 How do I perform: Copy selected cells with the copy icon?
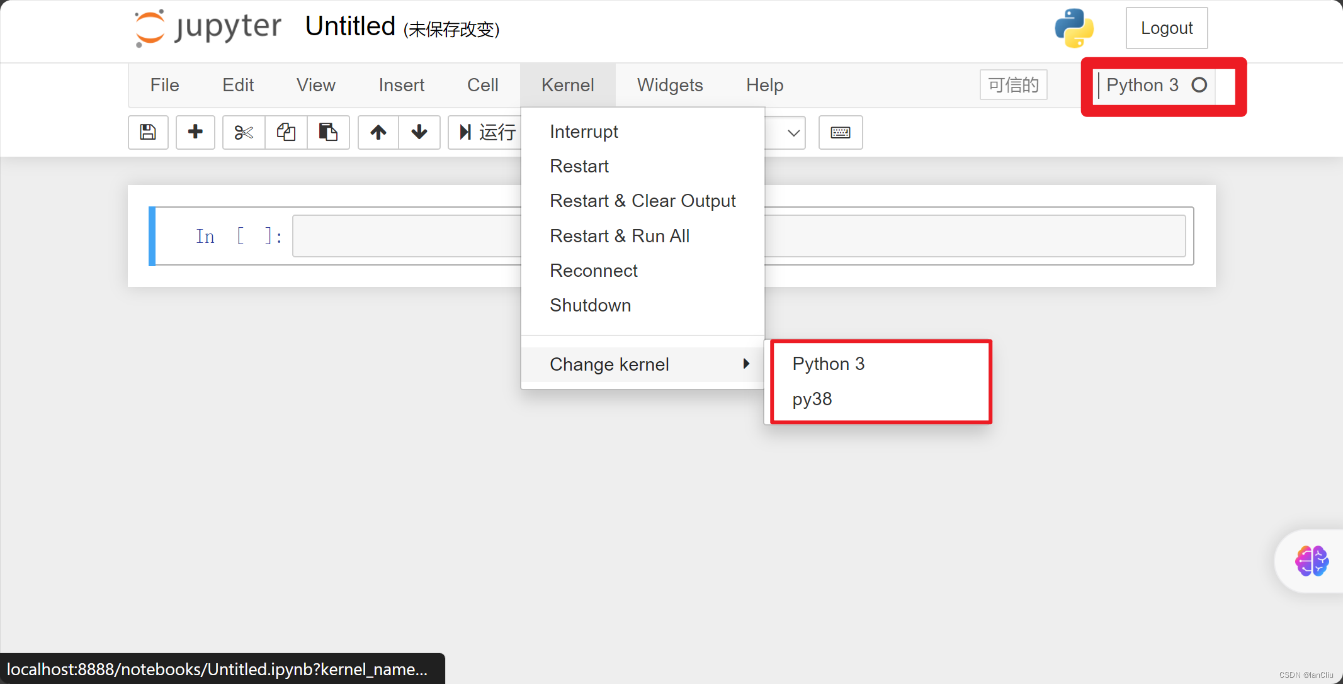[x=286, y=132]
